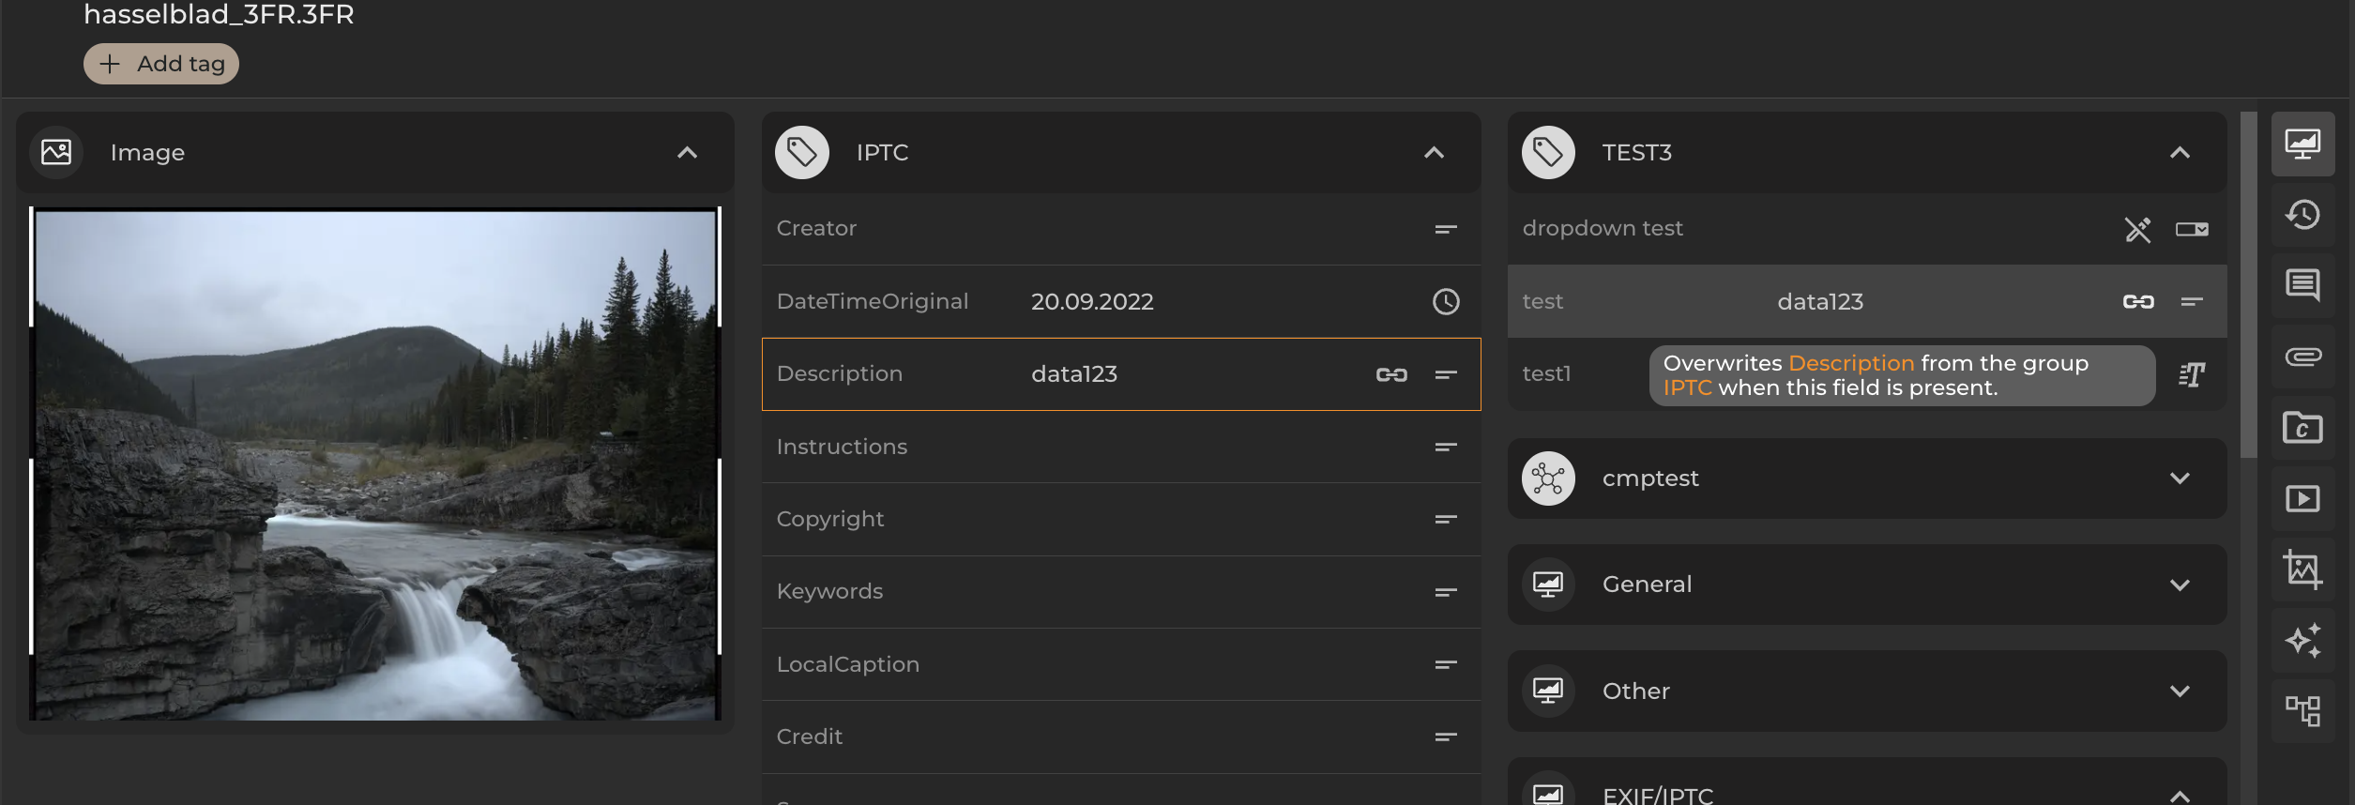Click the waterfall image preview
The image size is (2355, 805).
click(375, 464)
